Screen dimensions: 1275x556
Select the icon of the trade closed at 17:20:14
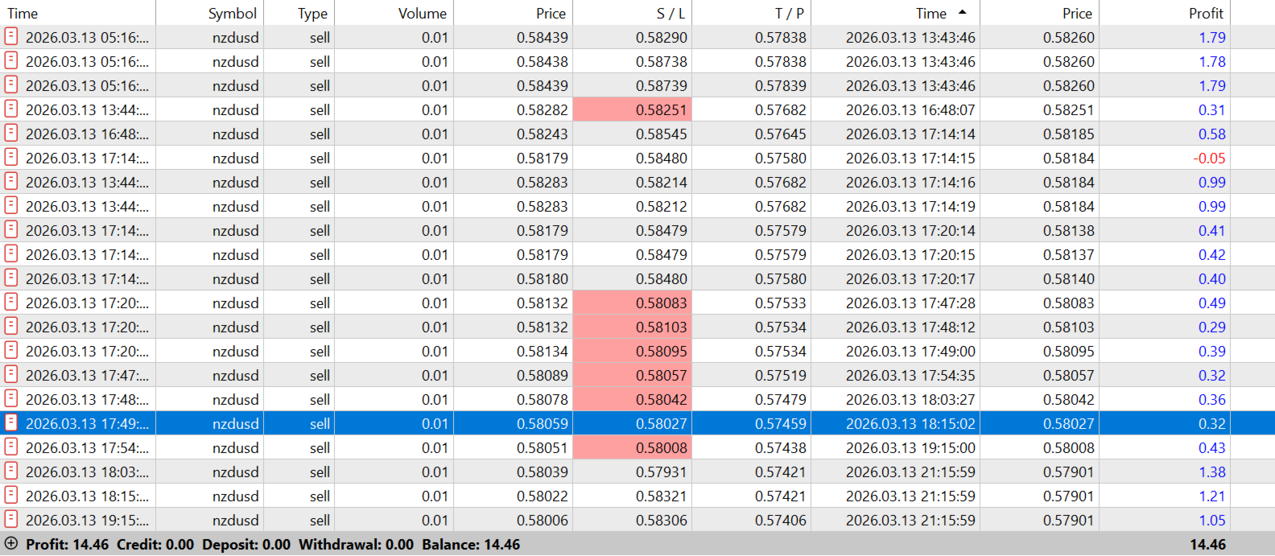pos(11,229)
